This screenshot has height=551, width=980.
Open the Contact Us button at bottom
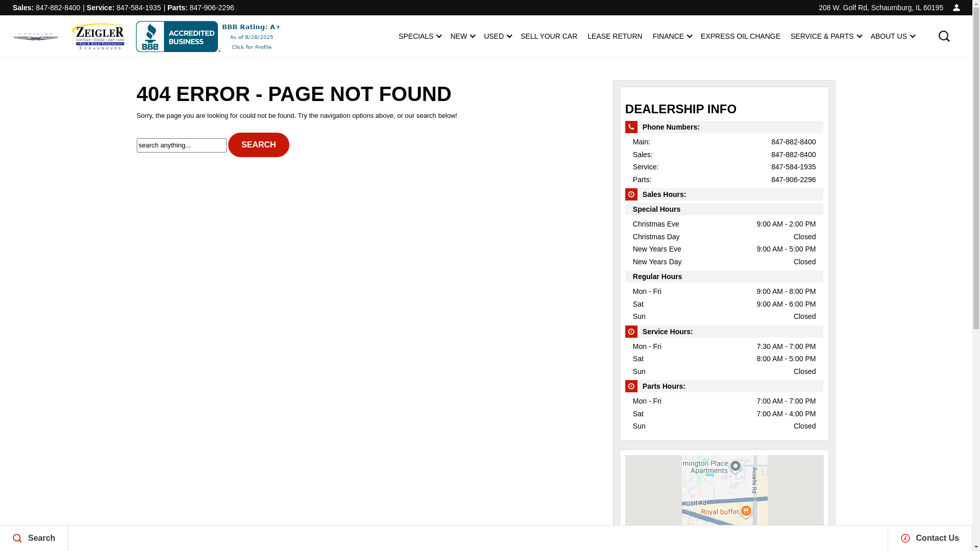point(929,538)
